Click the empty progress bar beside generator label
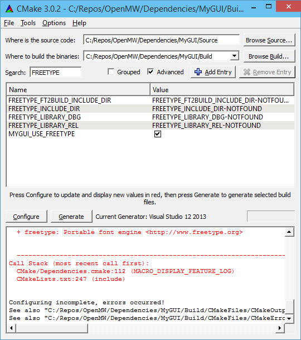Viewport: 301px width, 340px height. pyautogui.click(x=271, y=216)
